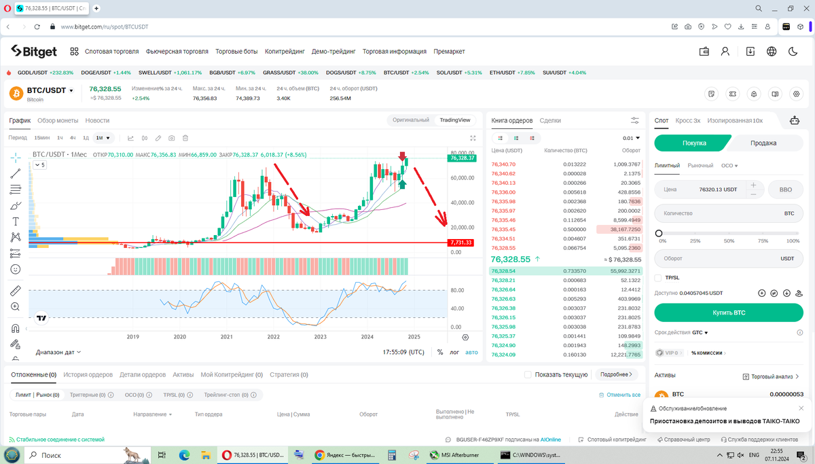
Task: Select the text annotation tool
Action: coord(16,221)
